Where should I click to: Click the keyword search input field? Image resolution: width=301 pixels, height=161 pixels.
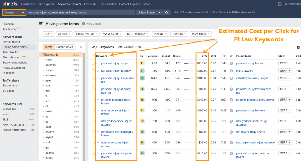pyautogui.click(x=81, y=13)
